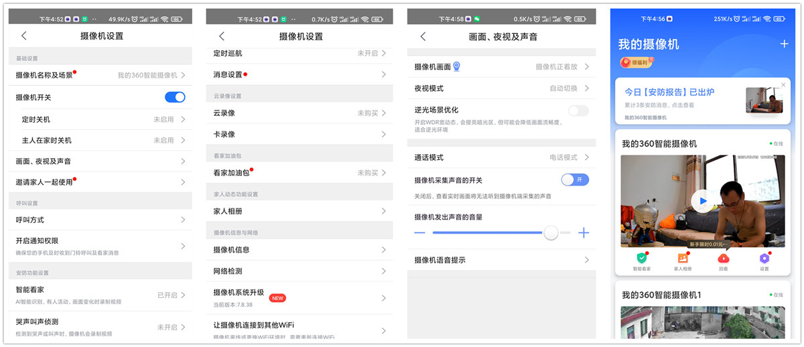Viewport: 804px width, 347px height.
Task: Turn off the 摄像机开关 switch
Action: click(x=175, y=97)
